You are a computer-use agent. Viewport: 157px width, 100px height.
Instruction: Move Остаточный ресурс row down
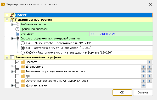149,81
